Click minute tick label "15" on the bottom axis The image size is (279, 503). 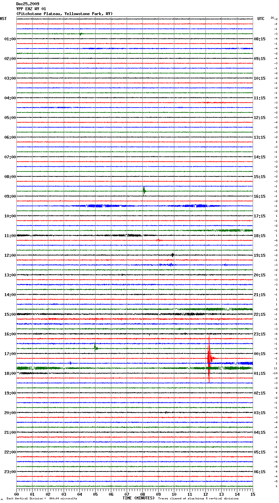253,494
